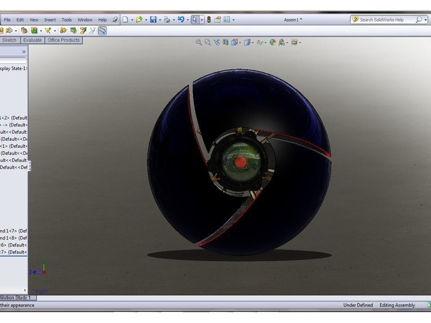Open the dropdown arrow next to Print

(174, 20)
